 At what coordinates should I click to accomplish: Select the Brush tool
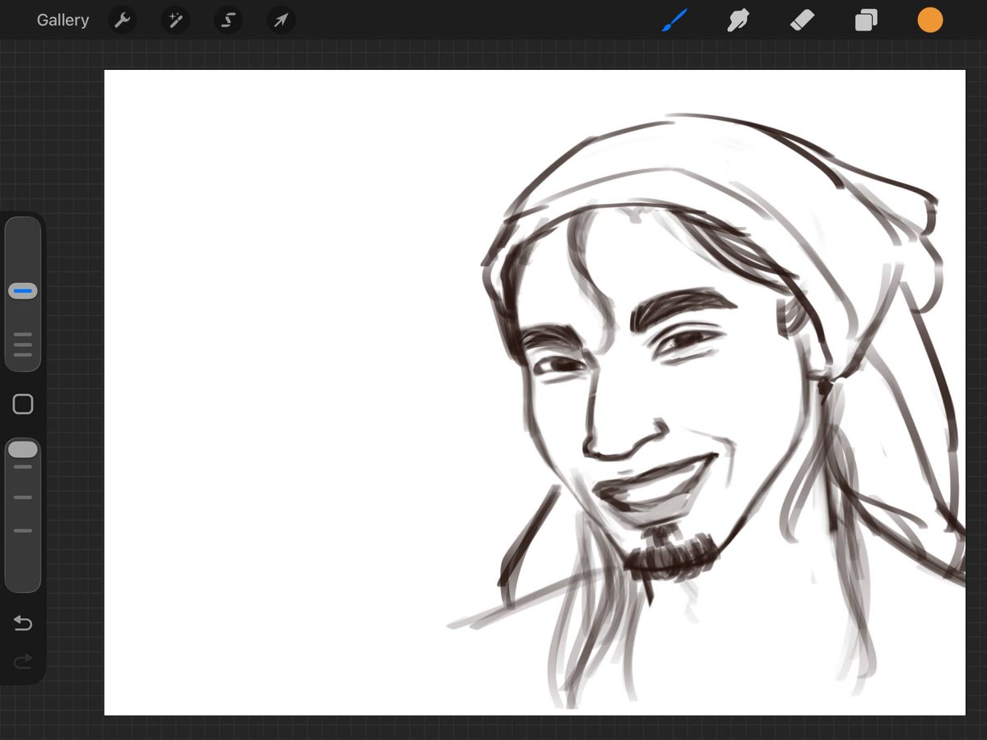[x=674, y=21]
